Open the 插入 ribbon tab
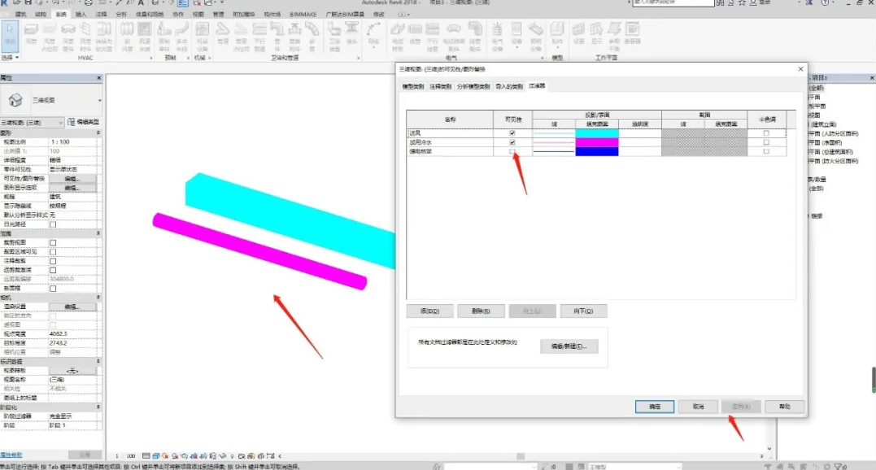The height and width of the screenshot is (470, 876). click(x=81, y=14)
